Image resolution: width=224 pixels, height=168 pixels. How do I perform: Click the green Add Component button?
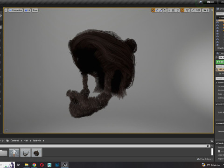pyautogui.click(x=220, y=62)
